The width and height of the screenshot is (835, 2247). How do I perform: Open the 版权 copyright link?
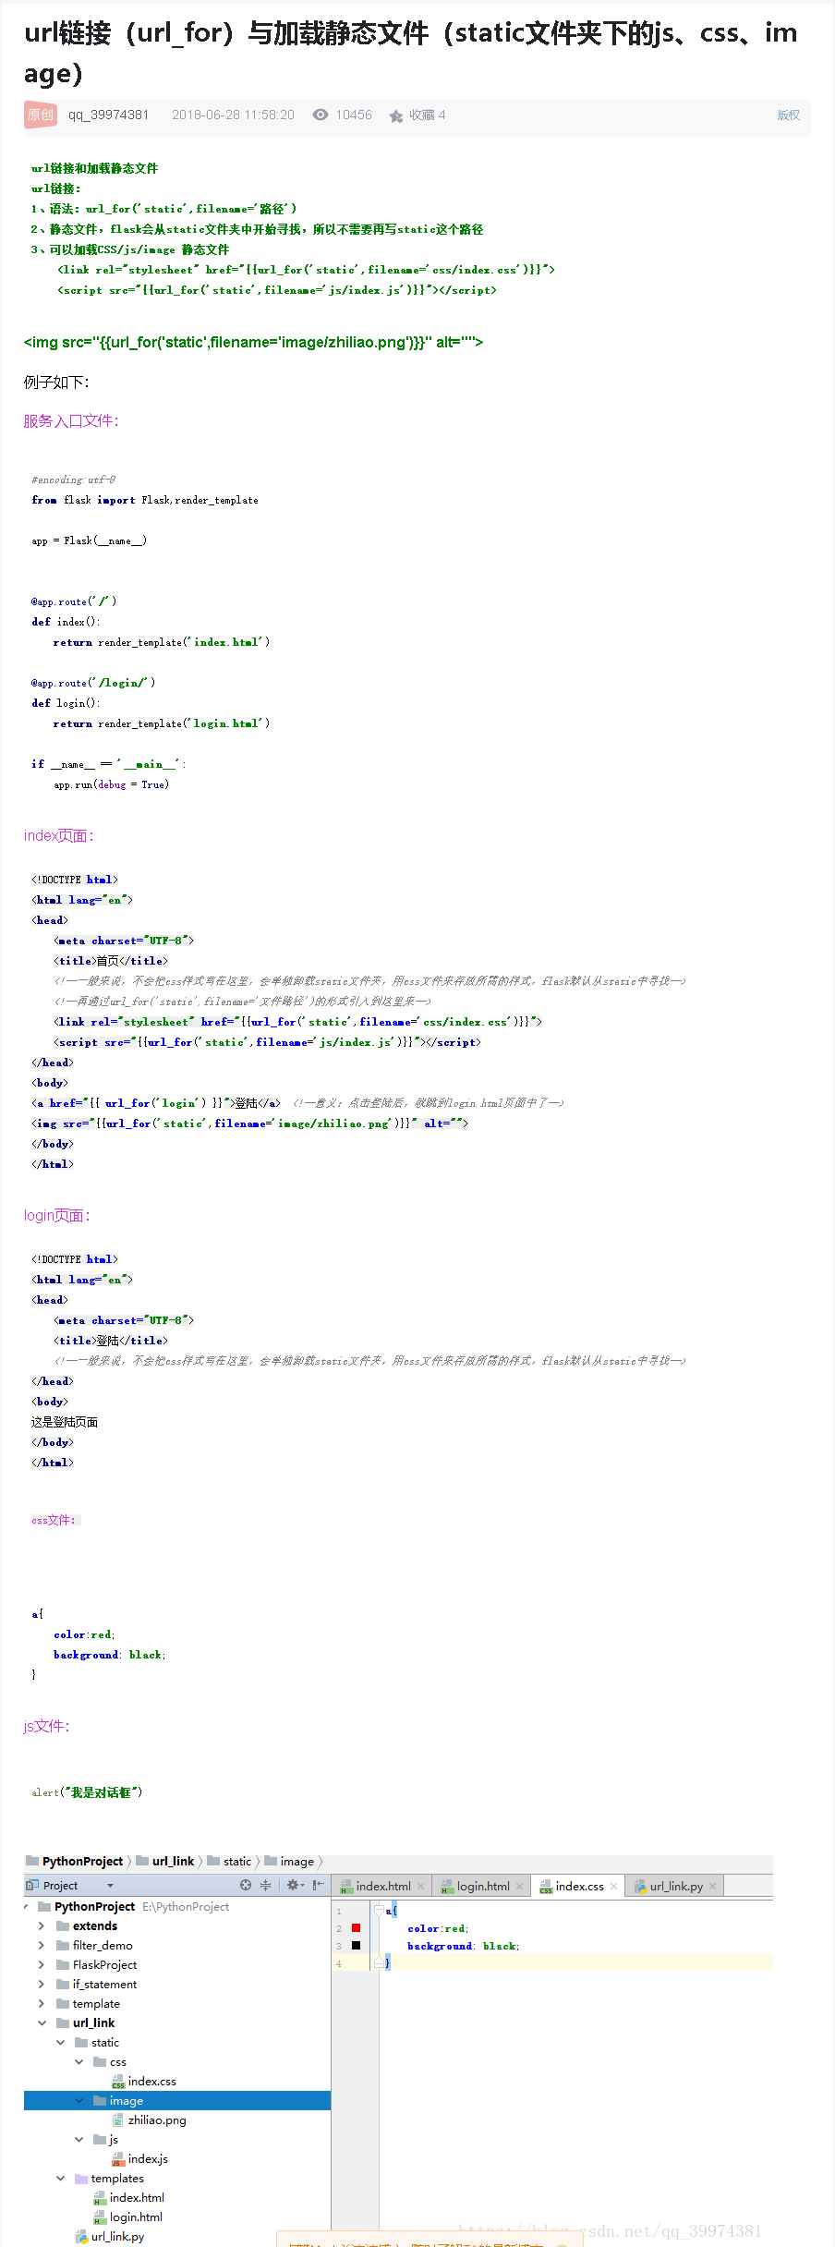point(788,115)
